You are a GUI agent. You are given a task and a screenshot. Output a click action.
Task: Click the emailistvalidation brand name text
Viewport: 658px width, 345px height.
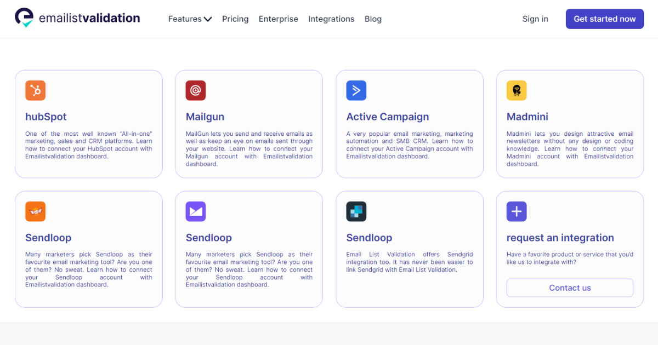click(x=89, y=18)
